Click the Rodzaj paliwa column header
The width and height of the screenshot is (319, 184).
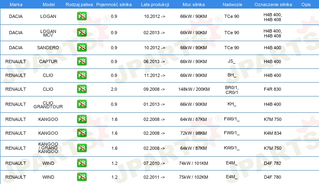coord(79,4)
